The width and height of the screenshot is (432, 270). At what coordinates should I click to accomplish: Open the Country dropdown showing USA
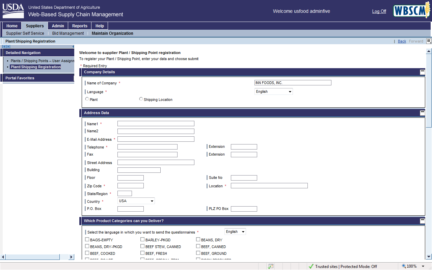click(136, 201)
